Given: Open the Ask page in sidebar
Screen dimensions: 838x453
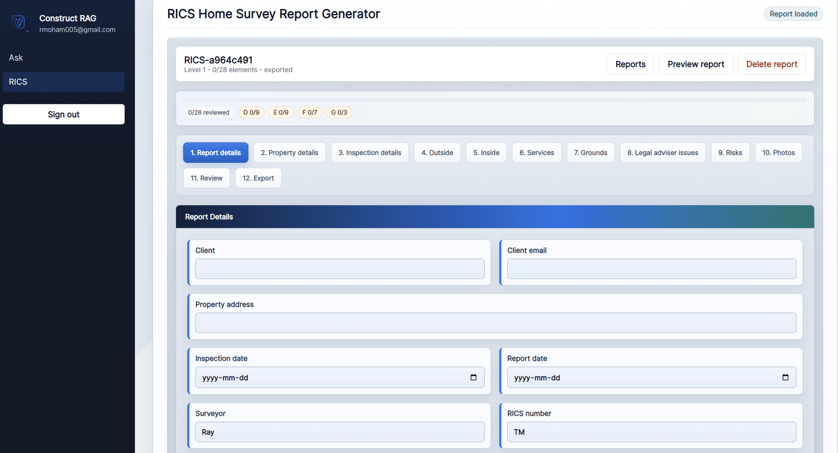Looking at the screenshot, I should [x=64, y=58].
